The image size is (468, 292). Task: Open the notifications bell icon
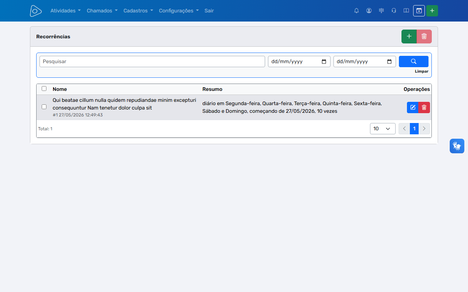356,11
